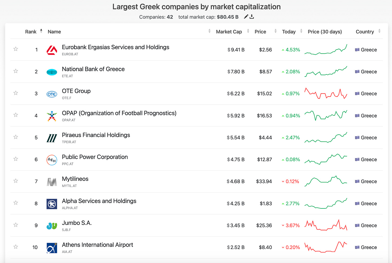Click Eurobank's 30-day price chart
The image size is (392, 263).
326,50
